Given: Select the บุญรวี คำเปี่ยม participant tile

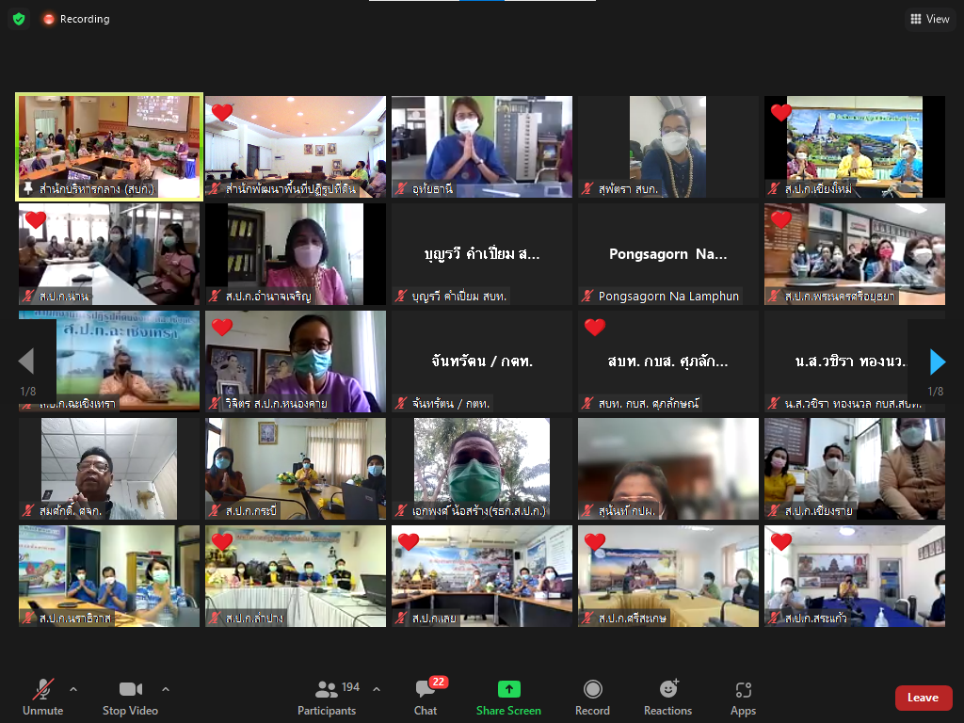Looking at the screenshot, I should coord(482,254).
